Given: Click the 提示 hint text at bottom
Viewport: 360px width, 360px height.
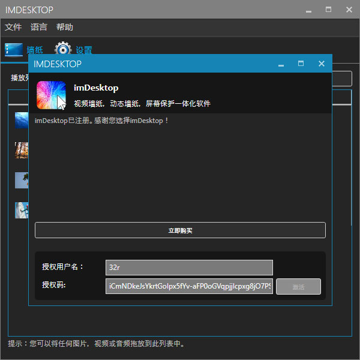Looking at the screenshot, I should coord(96,344).
